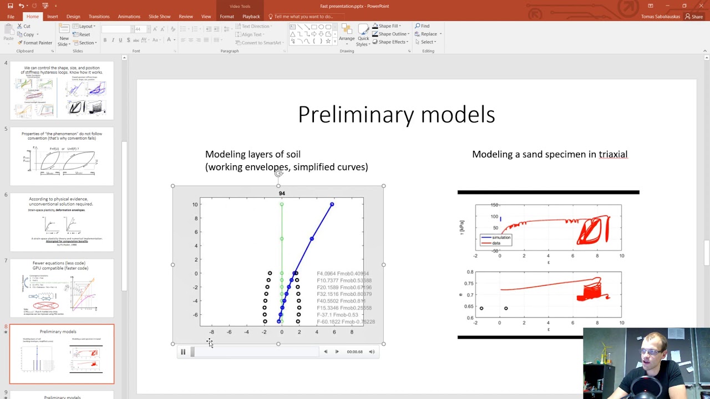Switch to the Animations tab
710x399 pixels.
coord(129,17)
